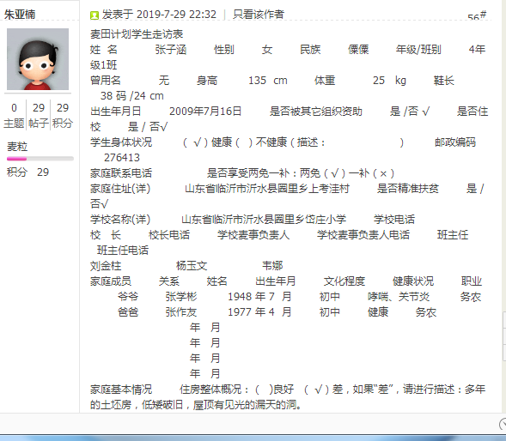Image resolution: width=506 pixels, height=441 pixels.
Task: Select 只看该作者 to filter by author
Action: tap(259, 15)
